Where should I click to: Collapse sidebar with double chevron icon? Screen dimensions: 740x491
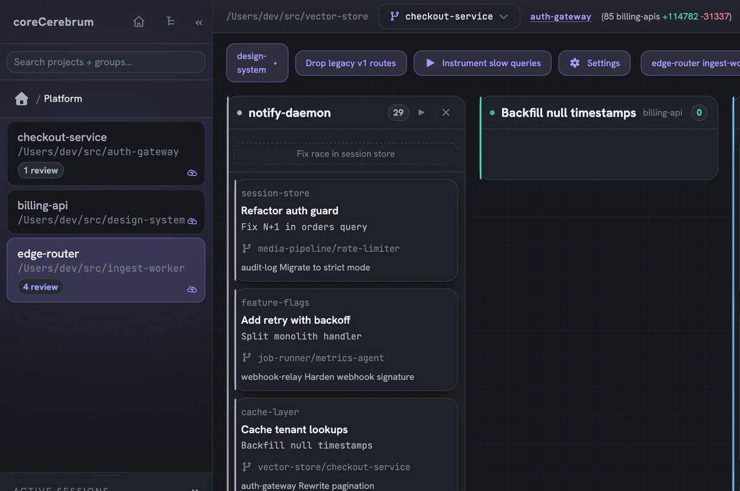click(x=199, y=22)
